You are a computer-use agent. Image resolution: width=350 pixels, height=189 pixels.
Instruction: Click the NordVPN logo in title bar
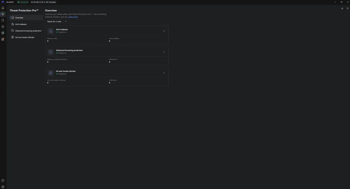tap(3, 2)
